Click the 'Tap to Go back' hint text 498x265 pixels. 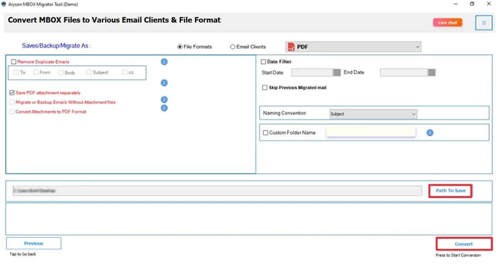[x=23, y=254]
